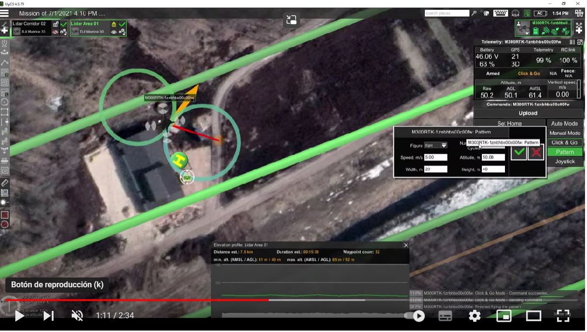This screenshot has width=587, height=332.
Task: Switch to Manual Mode
Action: [564, 133]
